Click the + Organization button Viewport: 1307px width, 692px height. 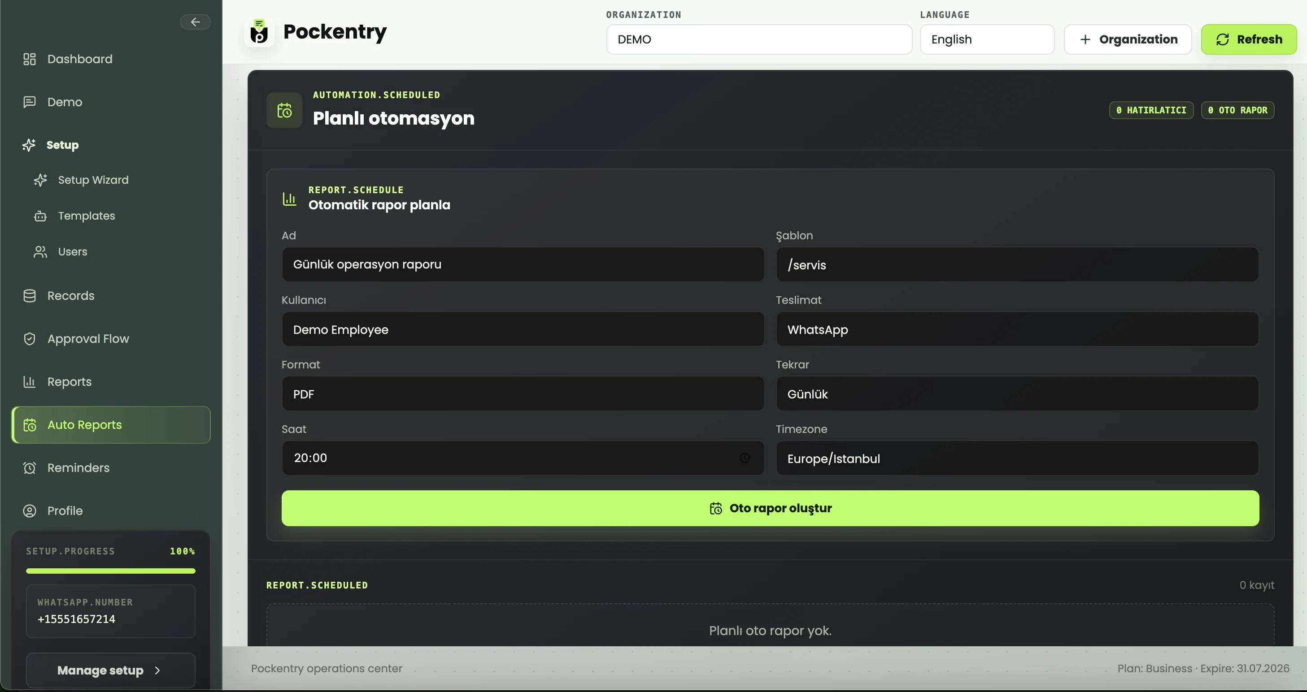click(x=1128, y=39)
